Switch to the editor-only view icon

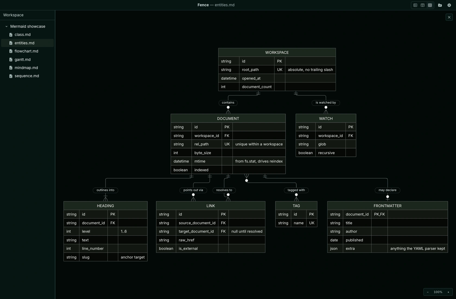click(x=415, y=5)
